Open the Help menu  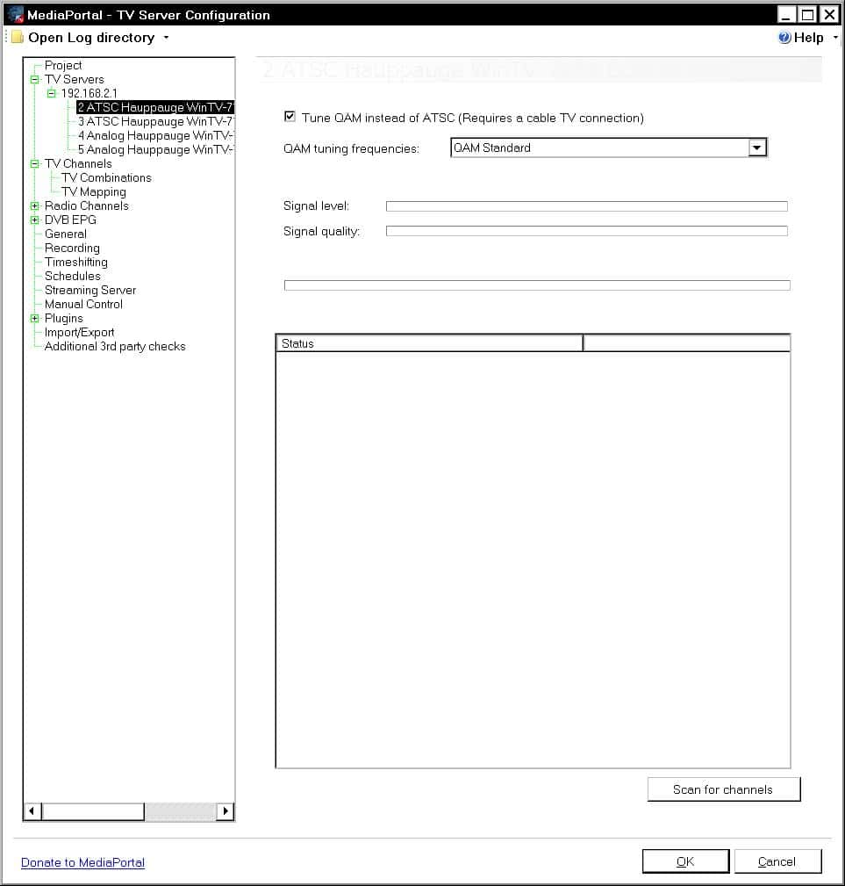[808, 38]
